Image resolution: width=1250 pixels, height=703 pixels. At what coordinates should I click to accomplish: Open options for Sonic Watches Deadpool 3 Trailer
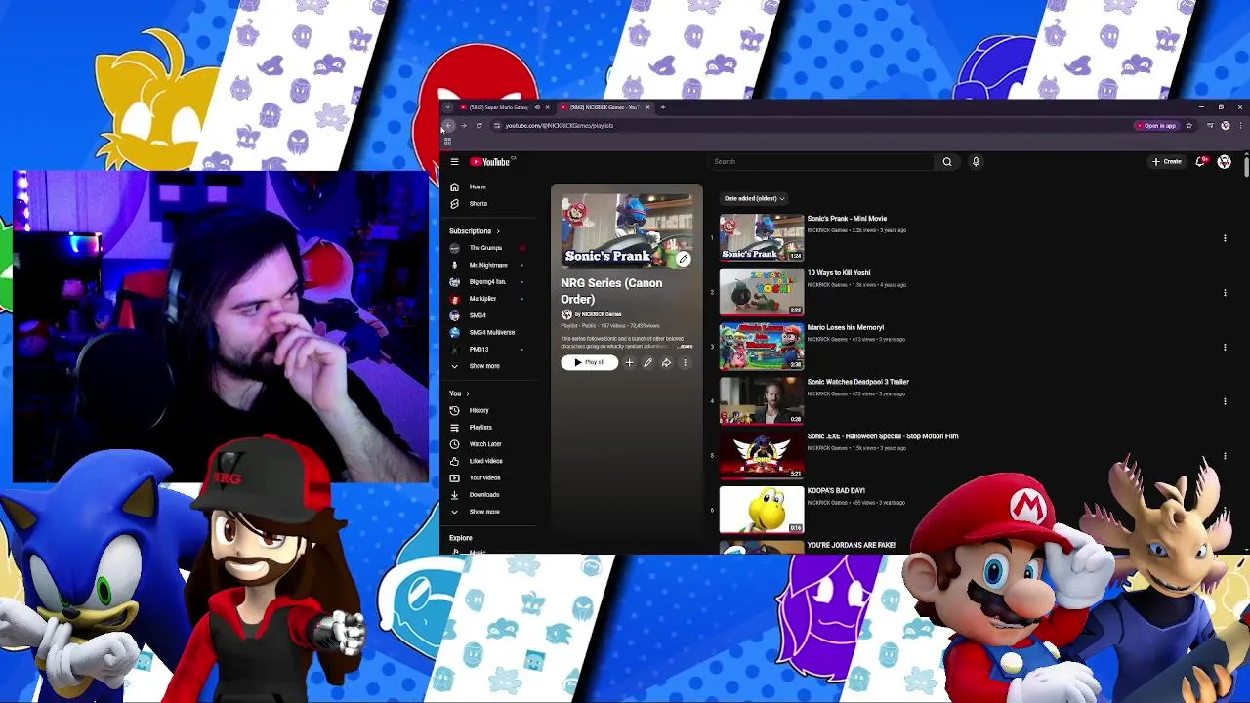click(x=1225, y=401)
